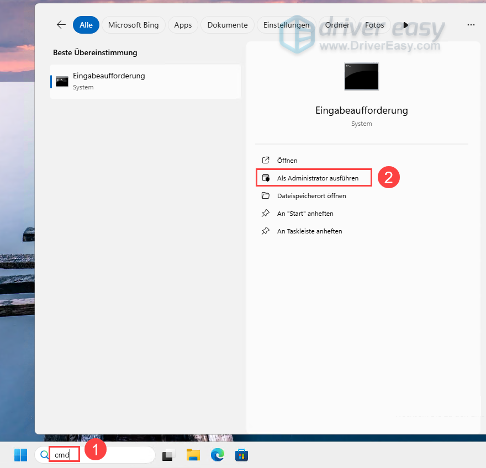This screenshot has width=486, height=468.
Task: Click the Eingabeaufforderung title in the details pane
Action: tap(361, 110)
